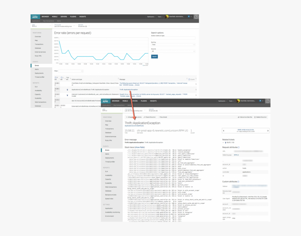Click the related ticket icon dated 05/07
Screen dimensions: 301x236
point(225,143)
